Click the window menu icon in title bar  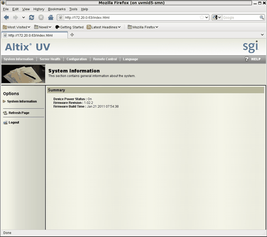point(3,3)
